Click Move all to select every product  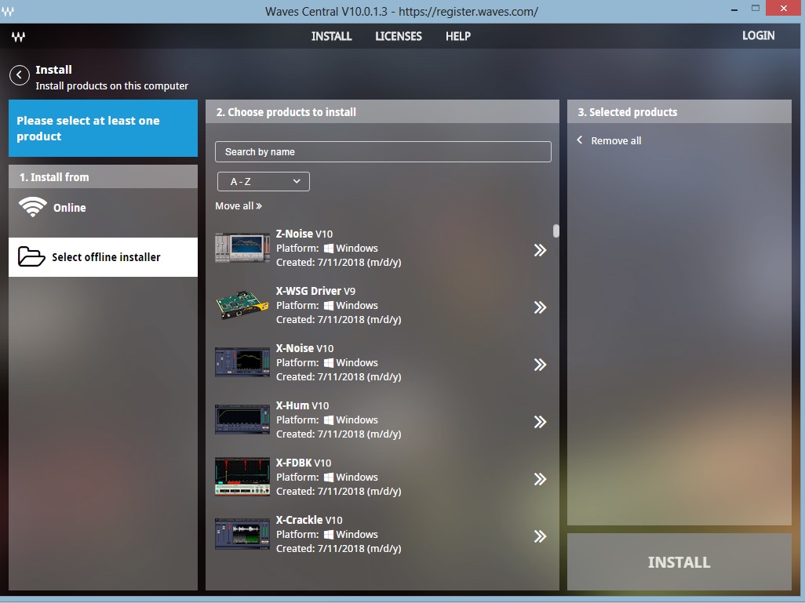239,205
